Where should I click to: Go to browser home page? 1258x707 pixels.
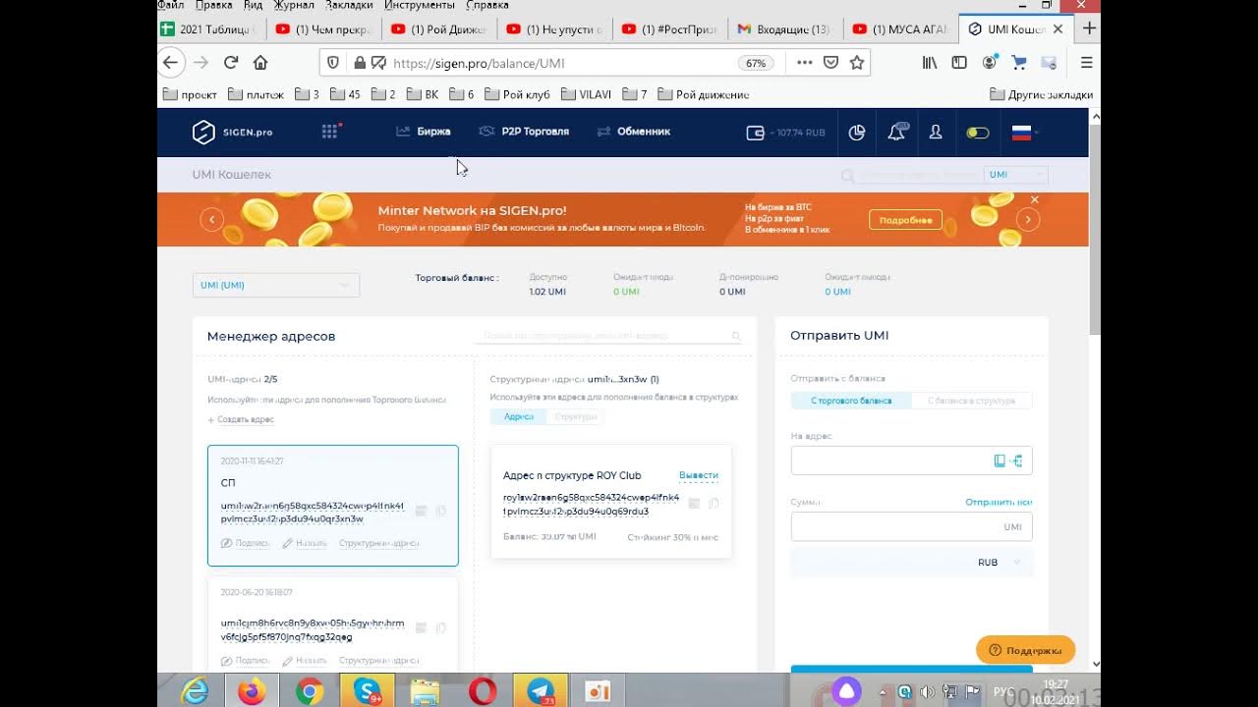(260, 63)
